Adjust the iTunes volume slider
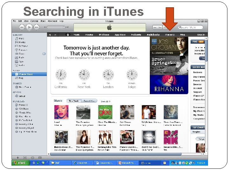 pyautogui.click(x=55, y=27)
